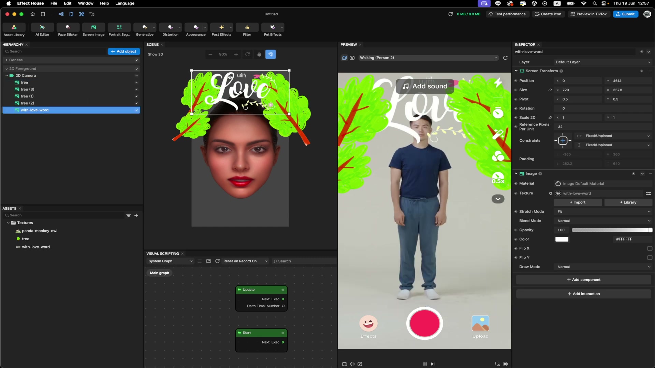Toggle with-love-word object enabled checkmark in Inspector

649,52
